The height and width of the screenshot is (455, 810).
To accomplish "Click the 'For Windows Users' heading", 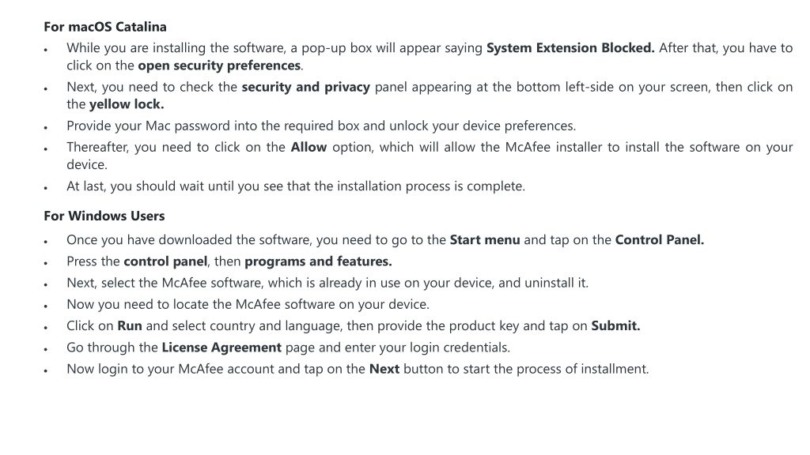I will (x=104, y=216).
